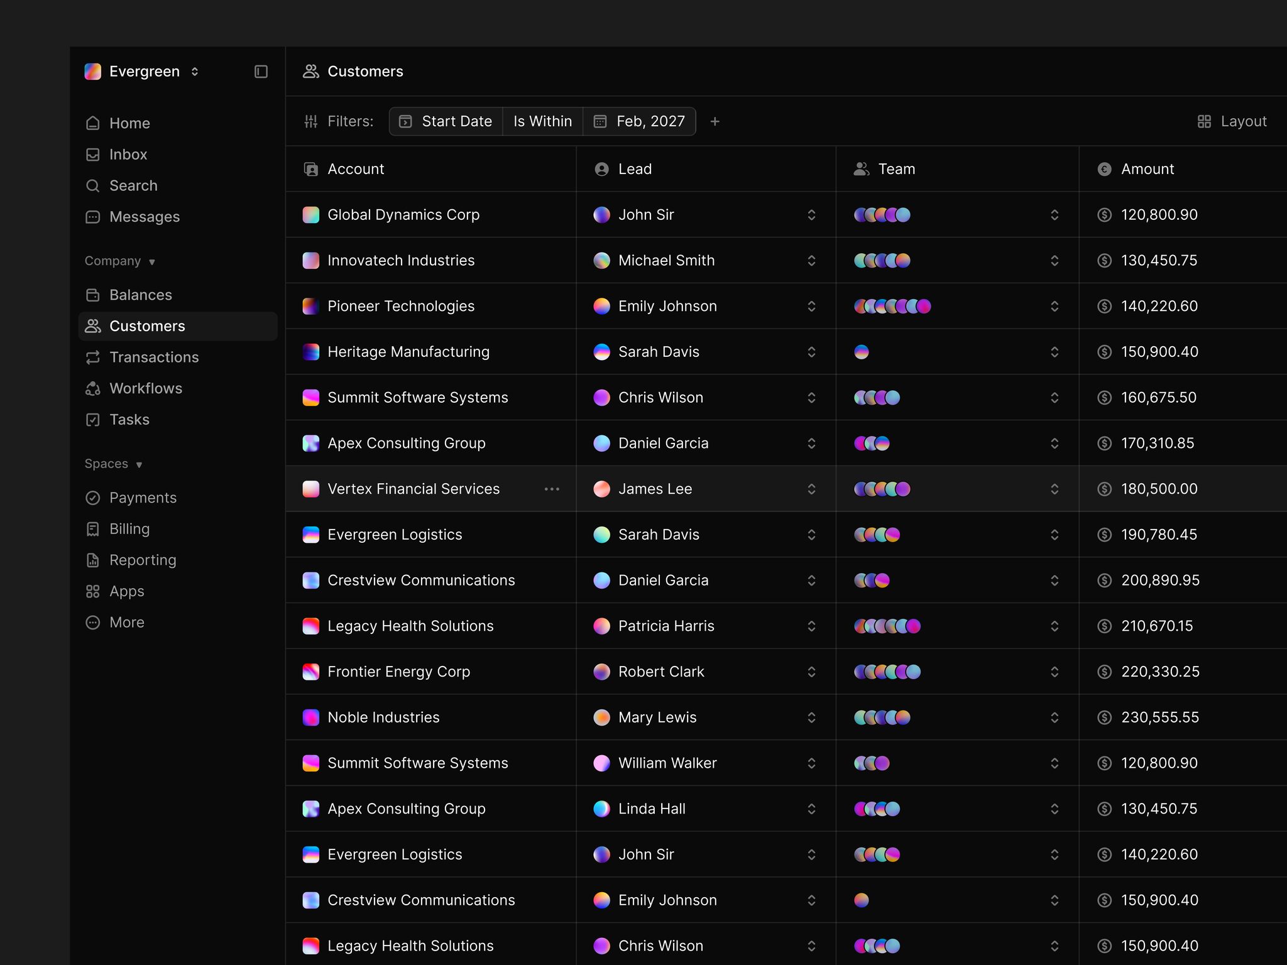Click Robert Clark avatar
This screenshot has height=965, width=1287.
601,672
